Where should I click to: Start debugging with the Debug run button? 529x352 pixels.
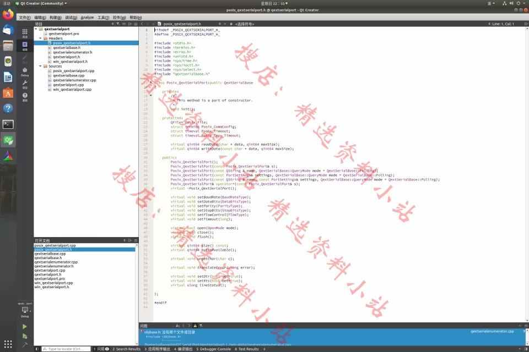click(x=25, y=335)
